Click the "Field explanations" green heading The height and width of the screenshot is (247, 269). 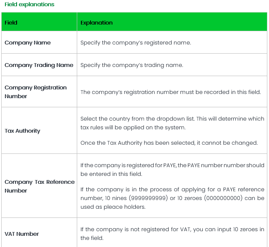pyautogui.click(x=29, y=5)
